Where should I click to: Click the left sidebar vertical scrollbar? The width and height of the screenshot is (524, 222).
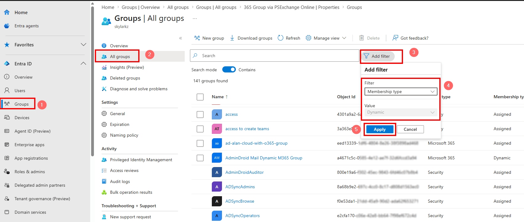92,81
